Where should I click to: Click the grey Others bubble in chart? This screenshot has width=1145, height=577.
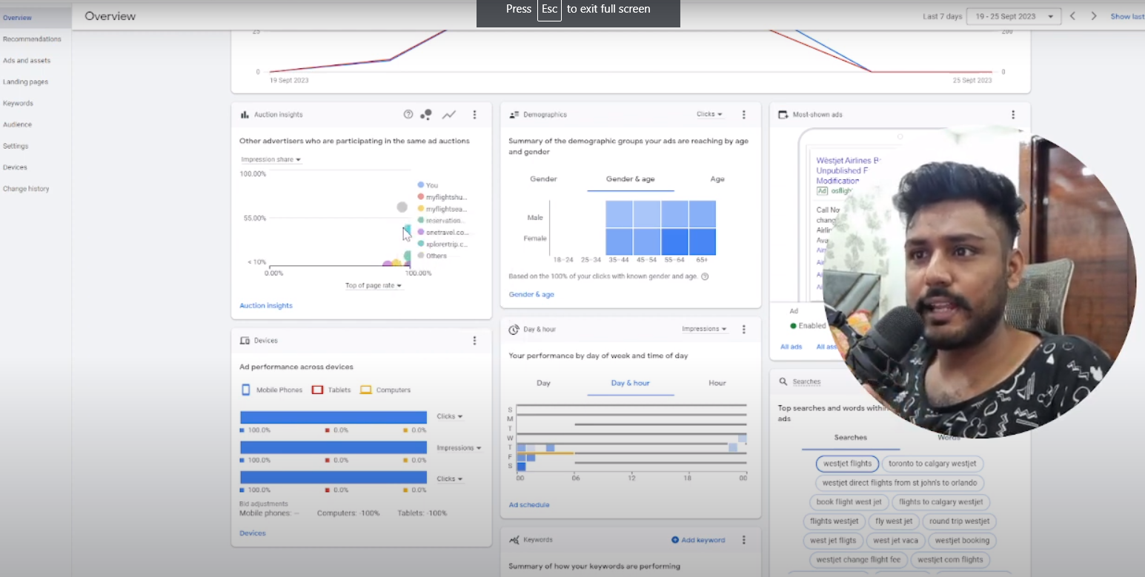402,207
